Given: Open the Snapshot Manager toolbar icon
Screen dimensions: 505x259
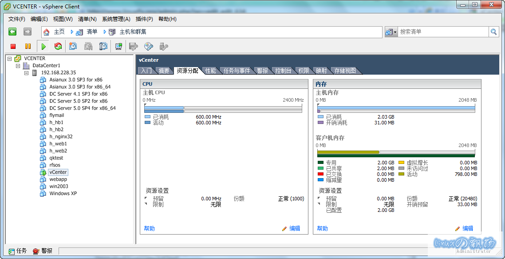Looking at the screenshot, I should (x=103, y=46).
